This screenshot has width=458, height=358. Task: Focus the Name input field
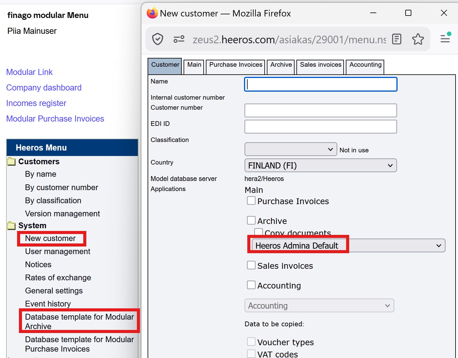click(320, 84)
